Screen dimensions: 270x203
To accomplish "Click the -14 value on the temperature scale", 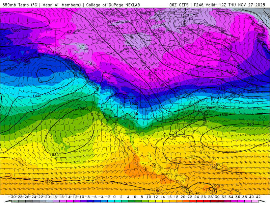I will coord(67,197).
